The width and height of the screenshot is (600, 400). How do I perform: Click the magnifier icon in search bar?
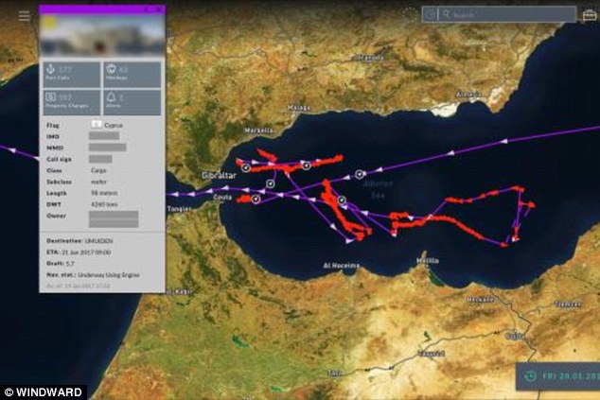pyautogui.click(x=448, y=15)
